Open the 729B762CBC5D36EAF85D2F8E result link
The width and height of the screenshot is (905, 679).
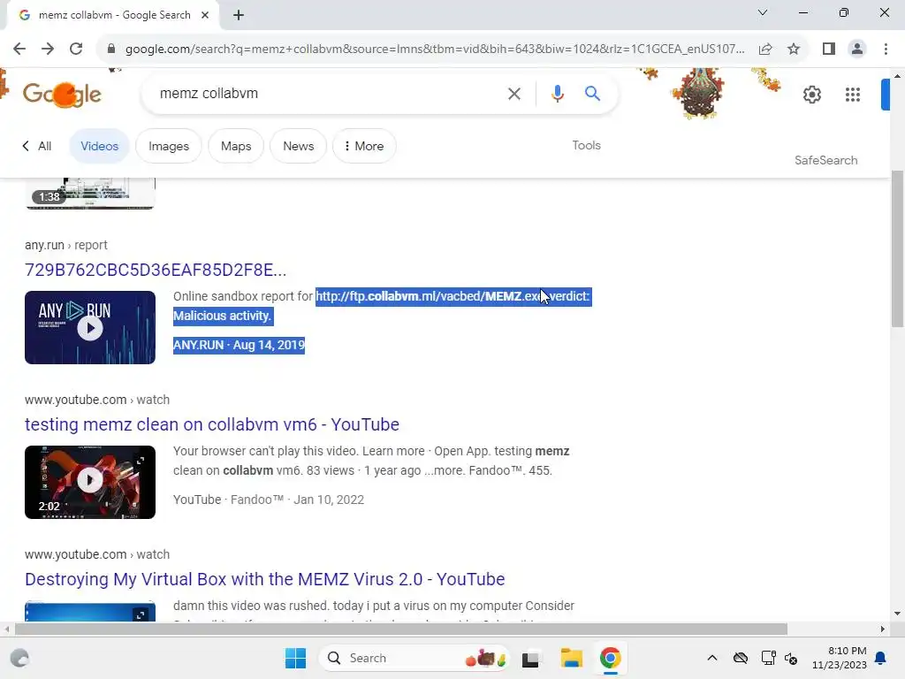tap(156, 270)
